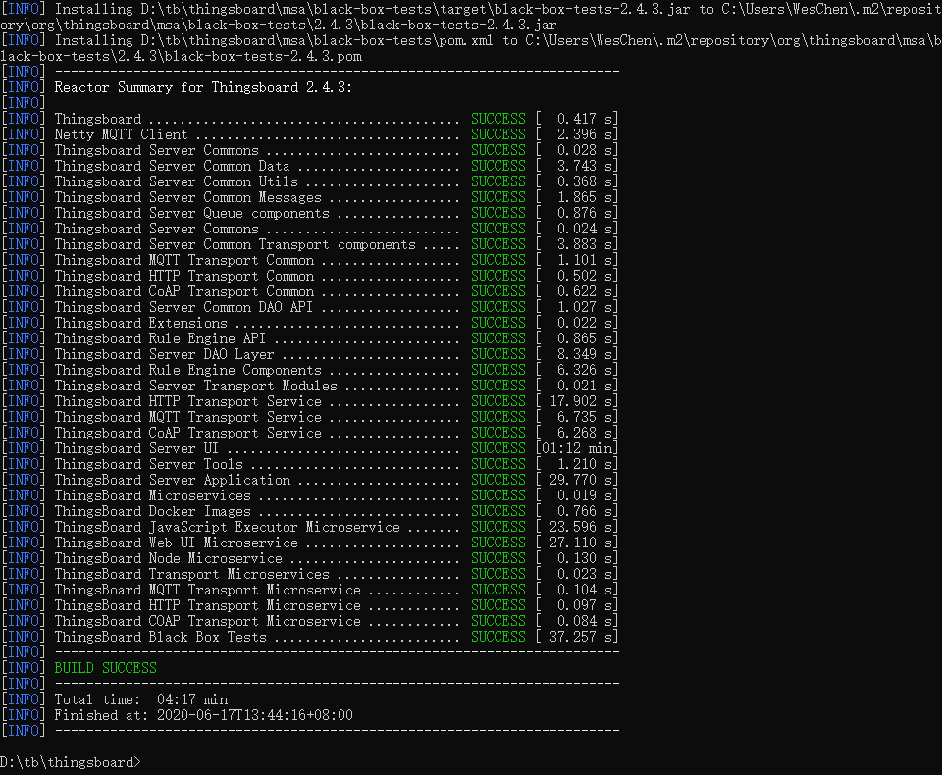Viewport: 942px width, 775px height.
Task: Click 'Thingsboard Extensions' module name
Action: [x=140, y=323]
